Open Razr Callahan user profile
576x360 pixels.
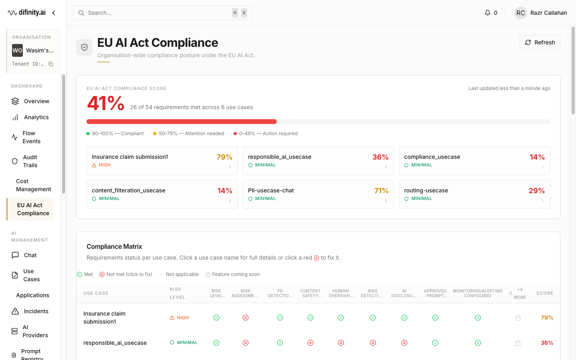click(x=541, y=13)
